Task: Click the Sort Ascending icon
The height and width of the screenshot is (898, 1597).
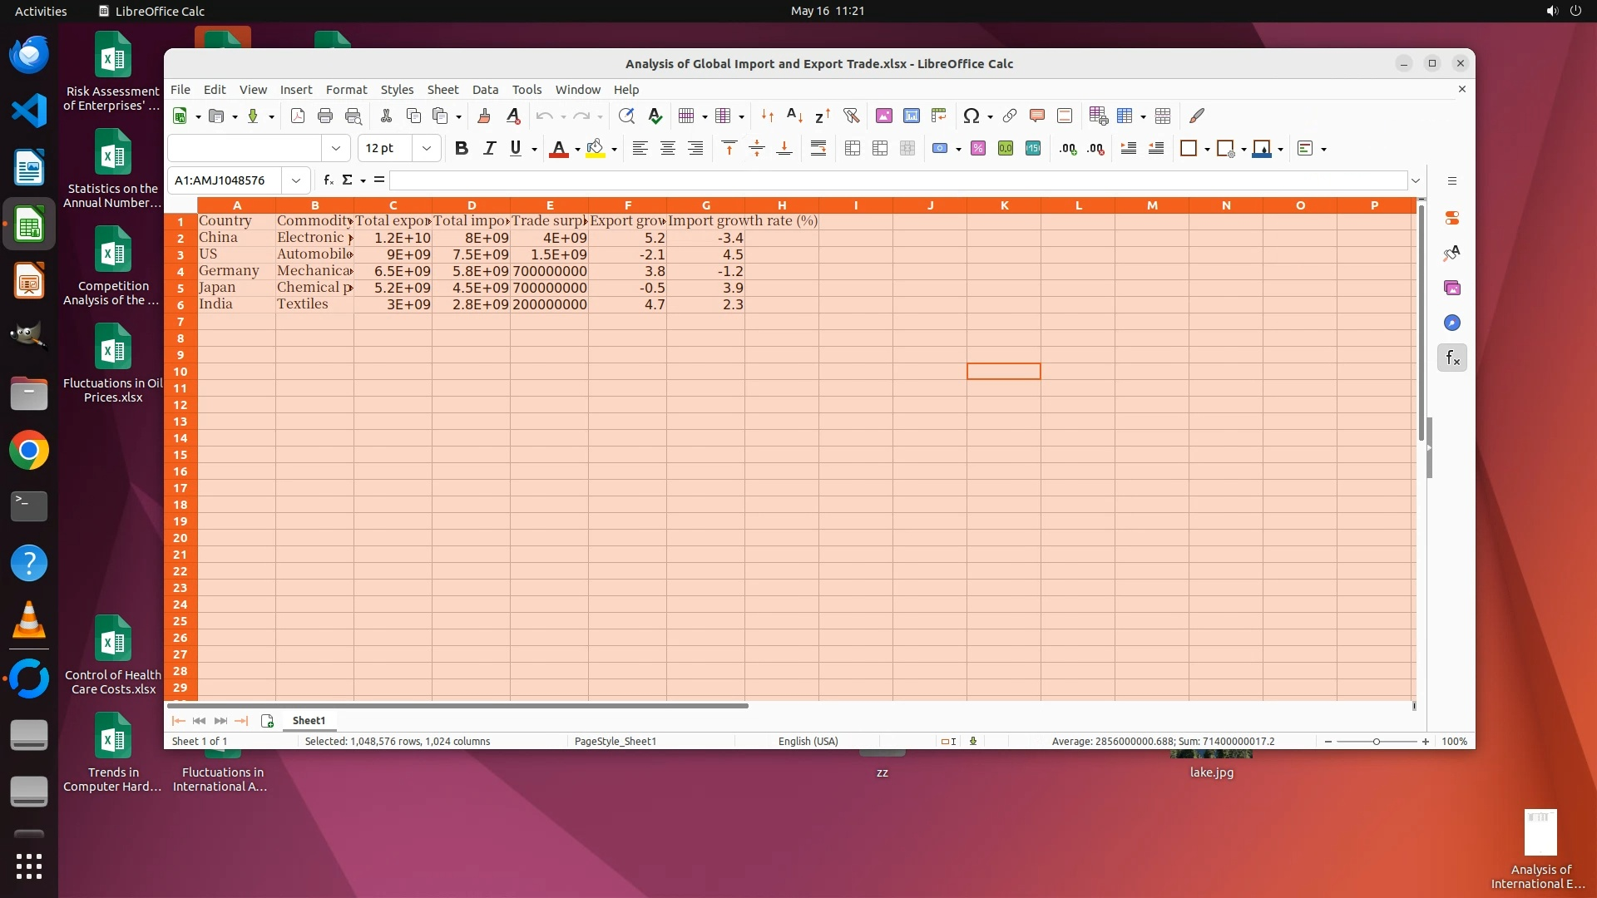Action: coord(794,116)
